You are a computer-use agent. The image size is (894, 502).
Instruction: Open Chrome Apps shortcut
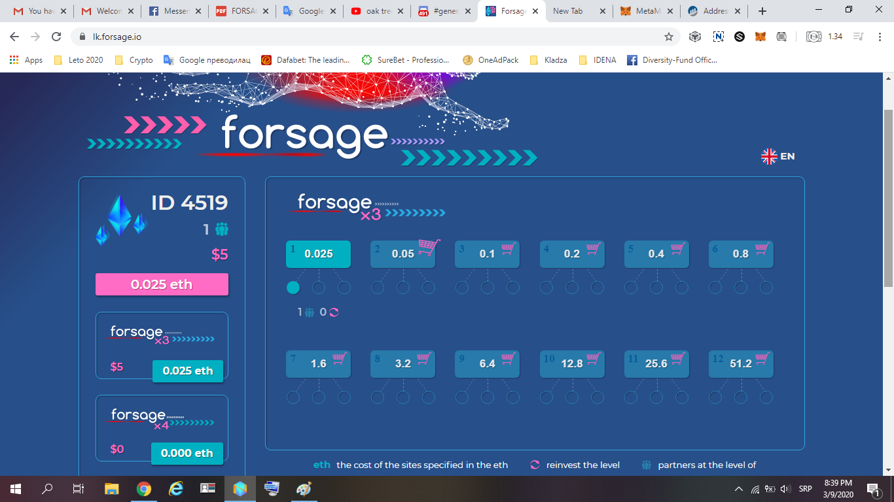[x=26, y=59]
